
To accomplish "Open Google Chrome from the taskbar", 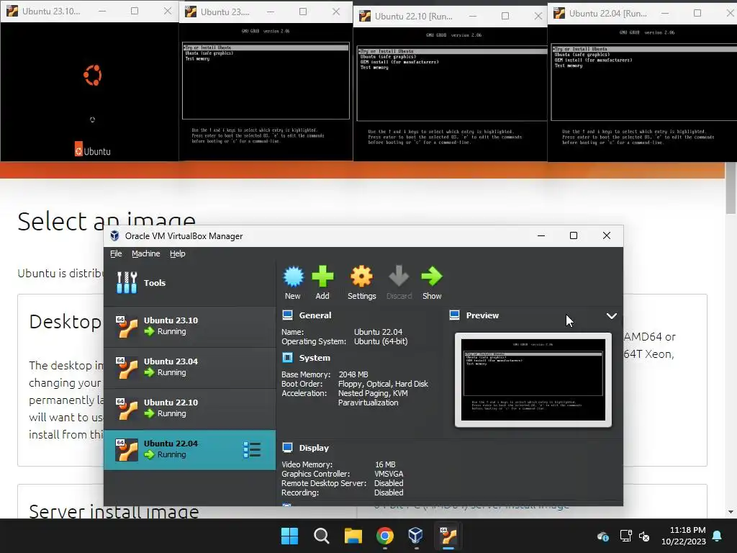I will (x=384, y=536).
